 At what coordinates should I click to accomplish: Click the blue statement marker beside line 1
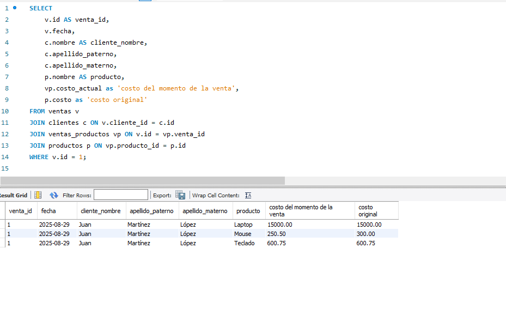(15, 8)
